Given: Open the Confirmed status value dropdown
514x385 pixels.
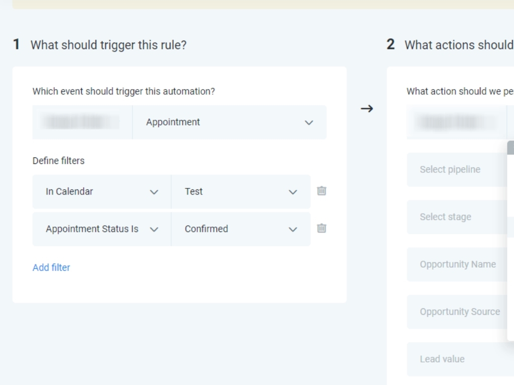Looking at the screenshot, I should 236,229.
